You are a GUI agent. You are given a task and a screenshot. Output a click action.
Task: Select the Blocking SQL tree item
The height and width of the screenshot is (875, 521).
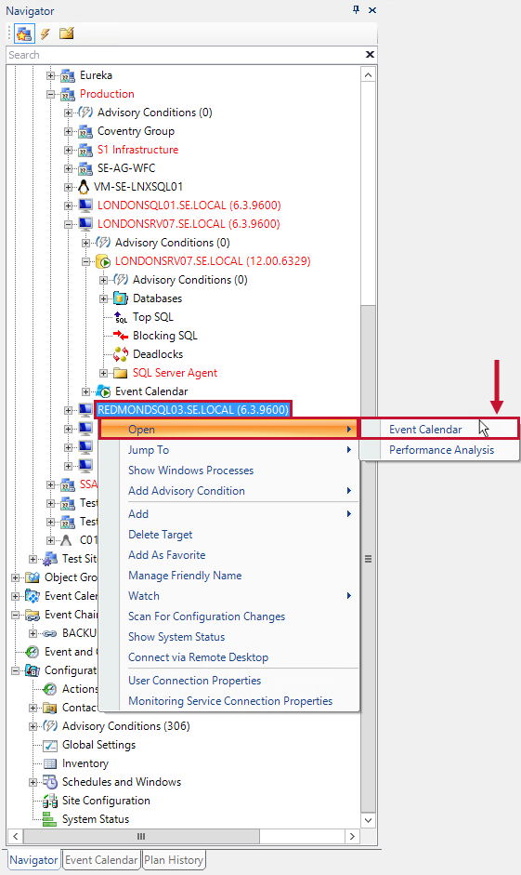click(x=165, y=336)
